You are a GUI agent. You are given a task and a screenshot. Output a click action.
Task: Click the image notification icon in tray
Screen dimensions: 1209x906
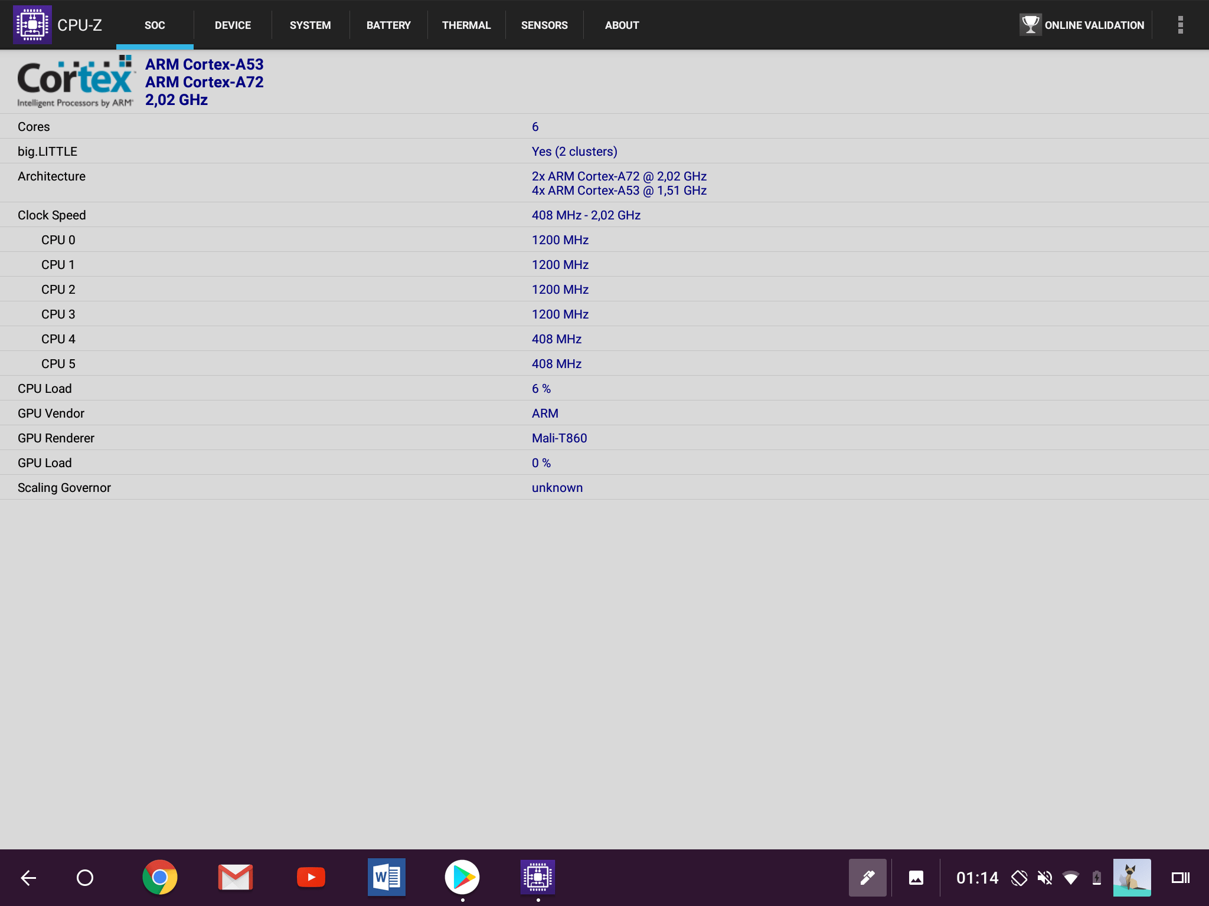point(916,878)
